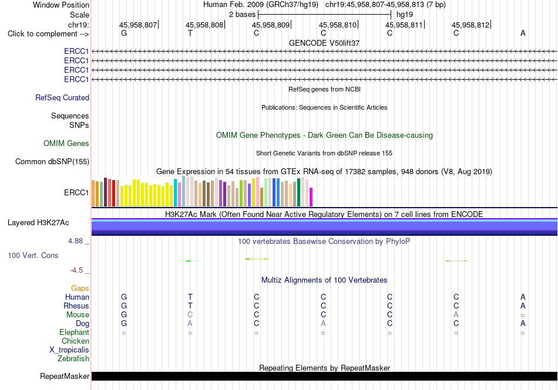Select the Rhesus species row label
Image resolution: width=558 pixels, height=390 pixels.
click(x=76, y=306)
